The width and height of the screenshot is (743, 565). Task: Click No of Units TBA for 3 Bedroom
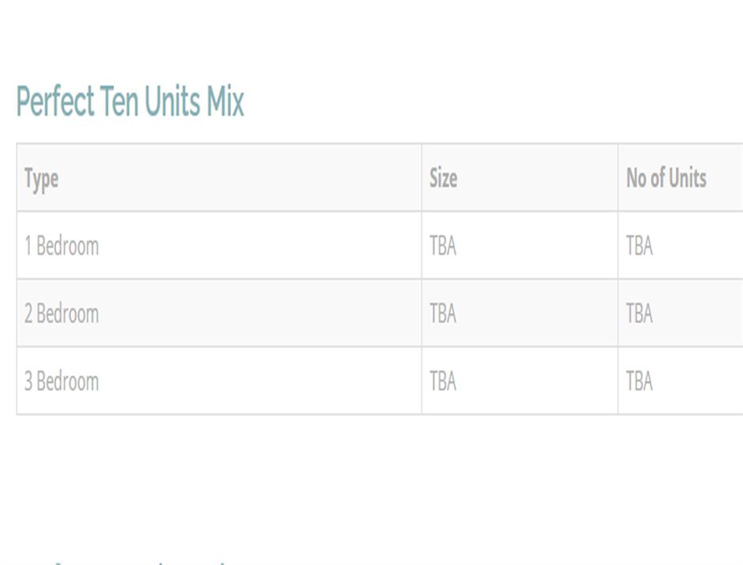639,381
